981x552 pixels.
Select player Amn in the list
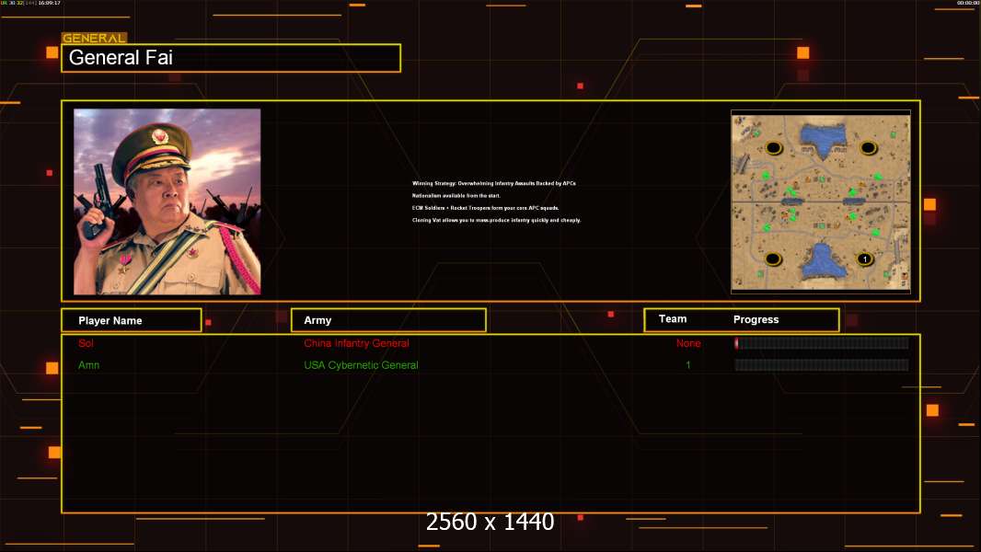click(x=88, y=365)
